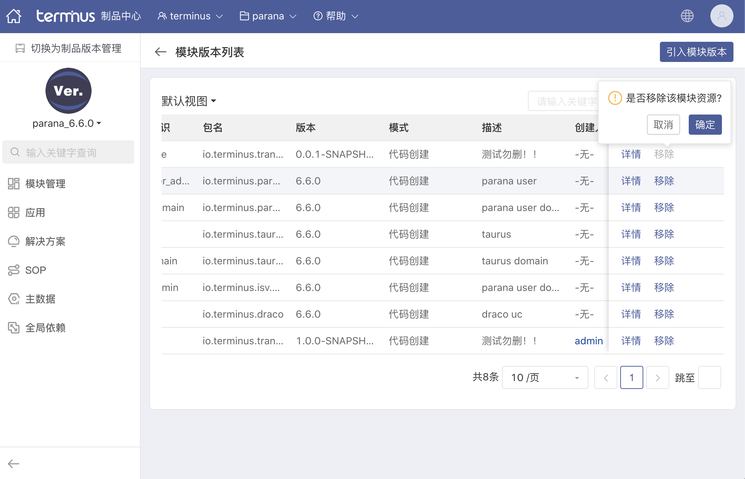Click 移除 for 1.0.0-SNAPSH row
This screenshot has height=479, width=745.
pyautogui.click(x=664, y=341)
